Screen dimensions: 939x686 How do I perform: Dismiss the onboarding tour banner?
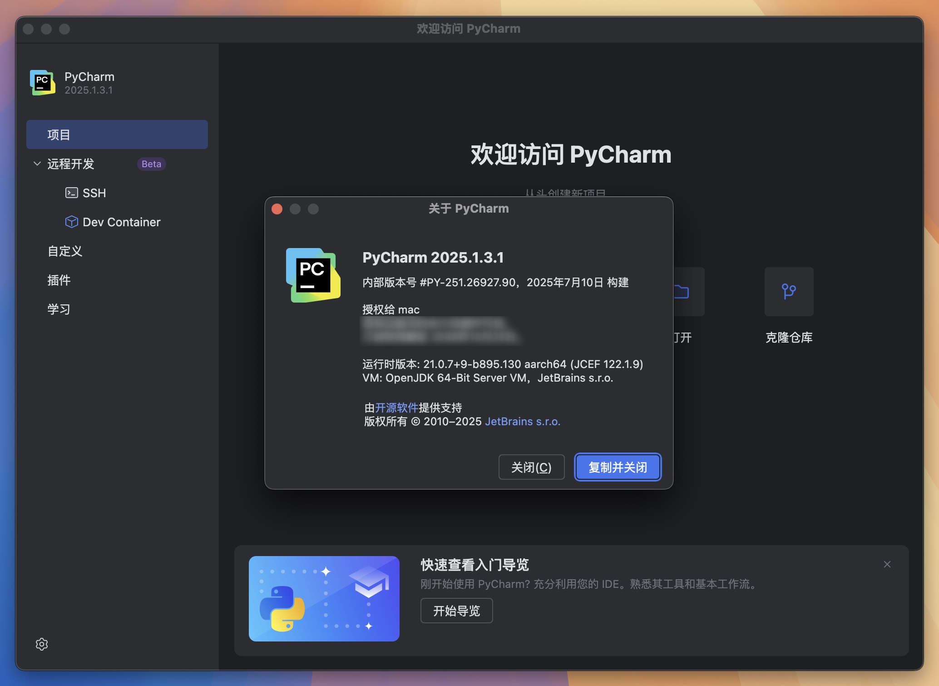coord(887,564)
